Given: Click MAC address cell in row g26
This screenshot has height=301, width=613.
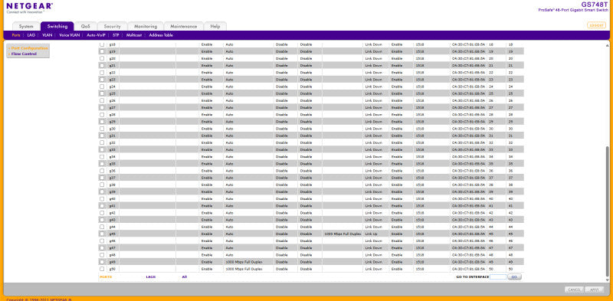Looking at the screenshot, I should pyautogui.click(x=468, y=100).
